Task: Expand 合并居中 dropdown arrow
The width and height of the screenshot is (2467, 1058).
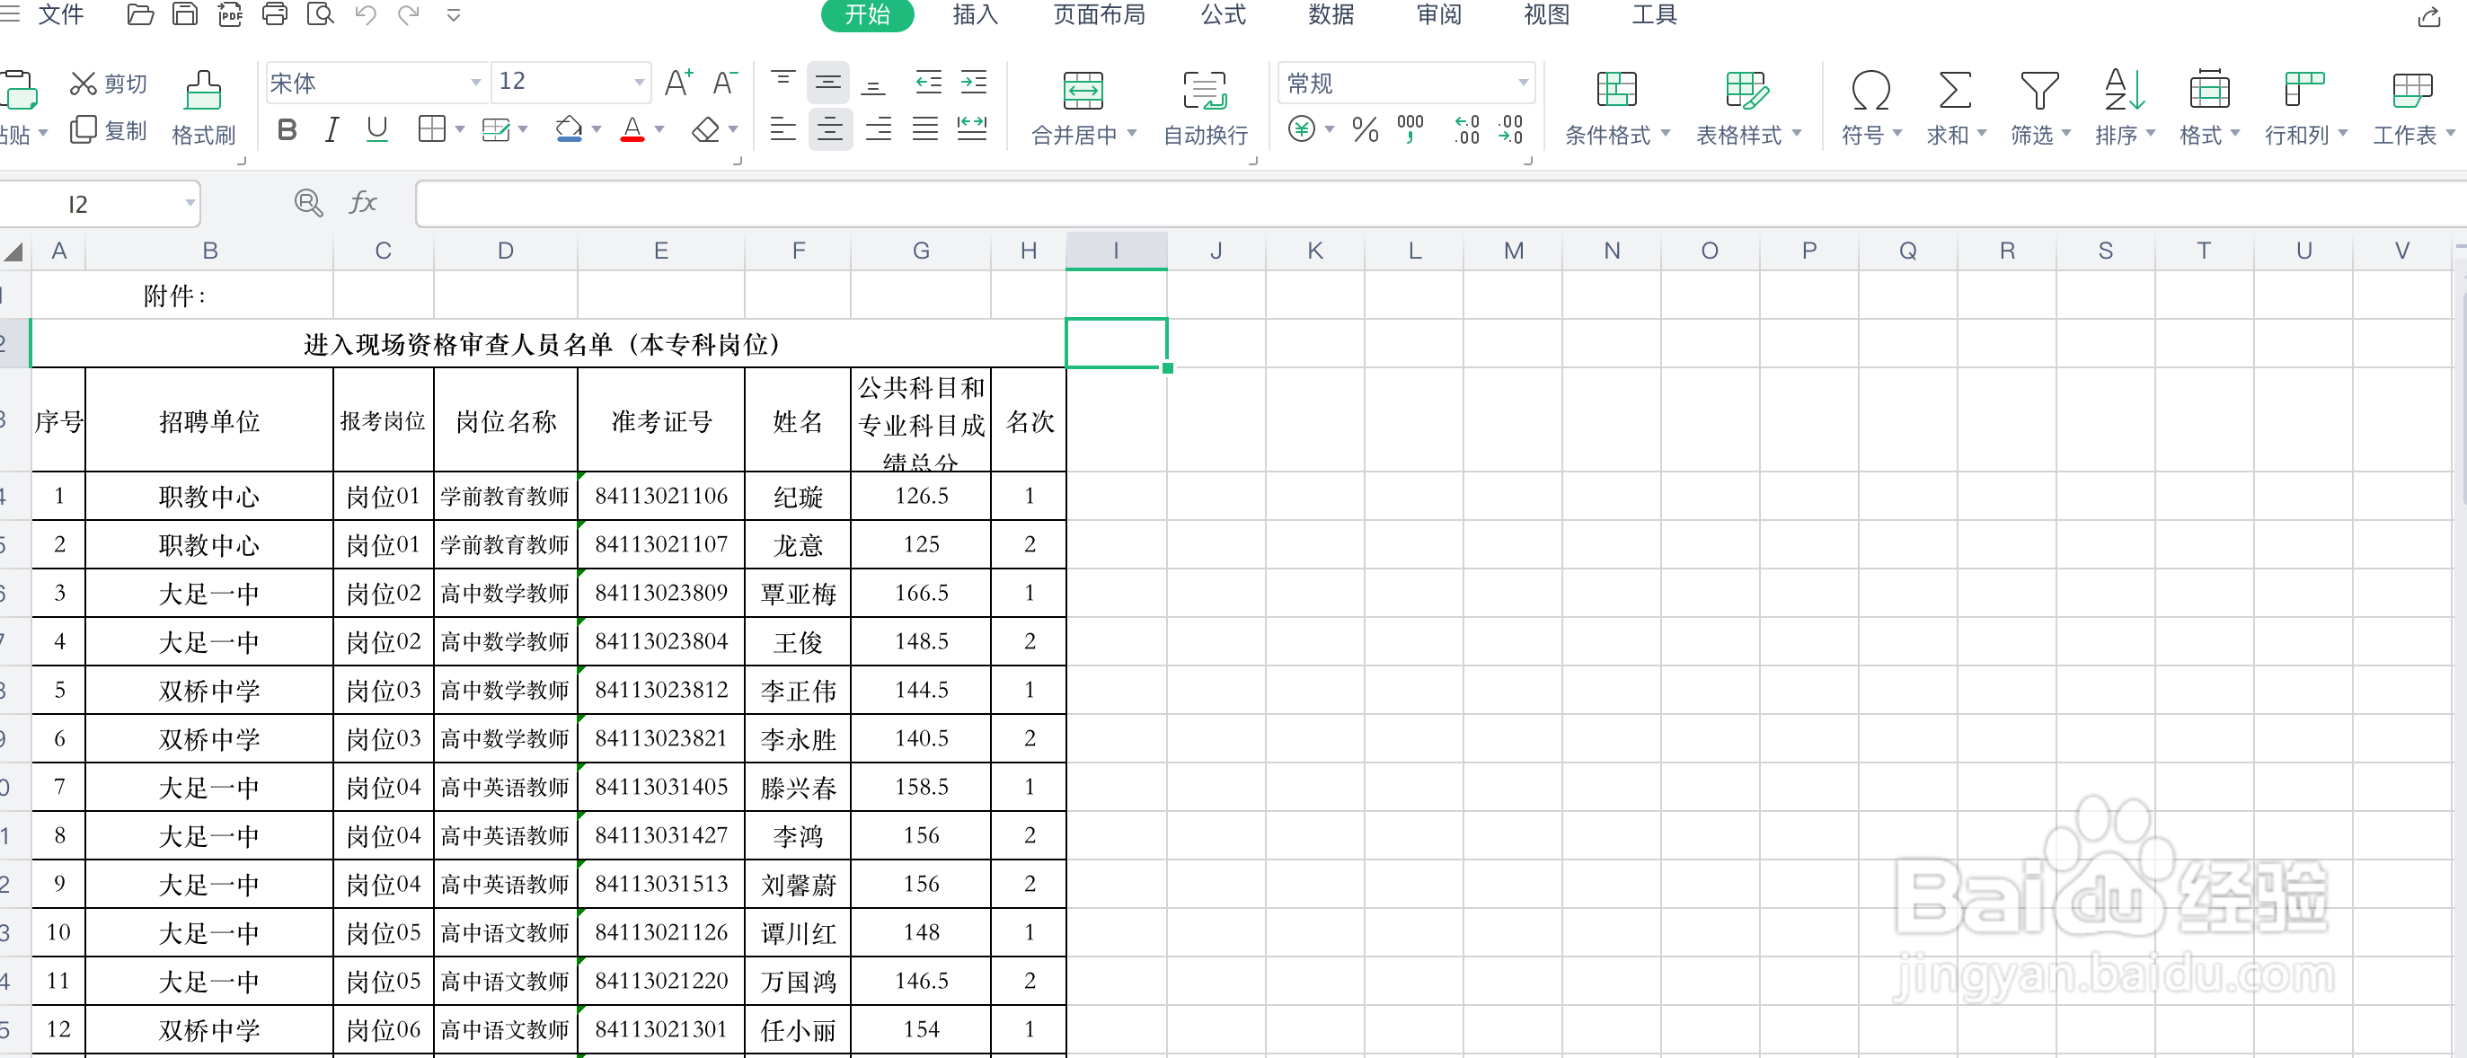Action: point(1132,133)
